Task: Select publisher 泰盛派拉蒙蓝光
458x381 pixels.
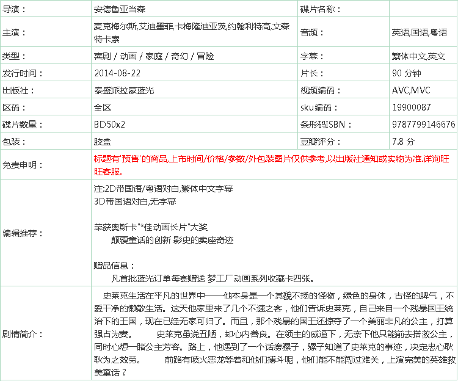Action: (x=124, y=90)
